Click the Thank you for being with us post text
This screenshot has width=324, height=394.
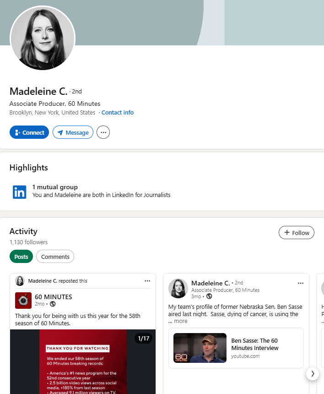[77, 319]
